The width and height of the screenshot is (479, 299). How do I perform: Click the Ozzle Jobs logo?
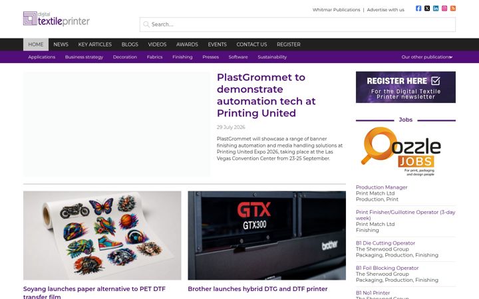coord(401,151)
